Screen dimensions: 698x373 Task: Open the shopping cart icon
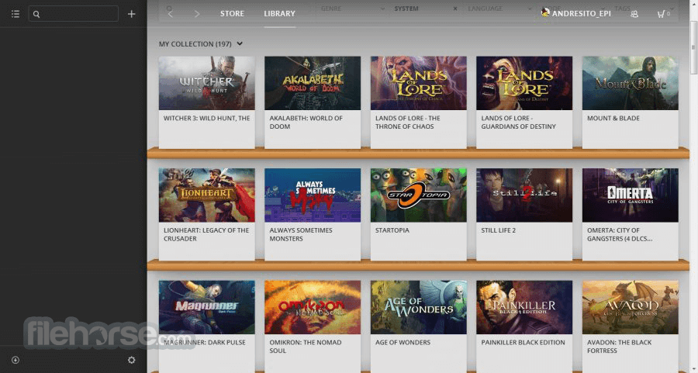pos(663,14)
